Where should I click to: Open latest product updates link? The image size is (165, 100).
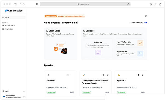(x=71, y=16)
